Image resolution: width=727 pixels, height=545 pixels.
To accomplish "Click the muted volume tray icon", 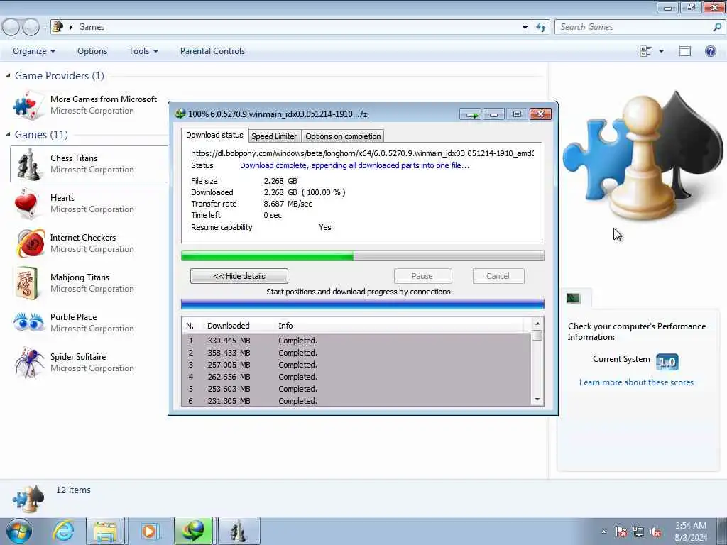I will (655, 532).
